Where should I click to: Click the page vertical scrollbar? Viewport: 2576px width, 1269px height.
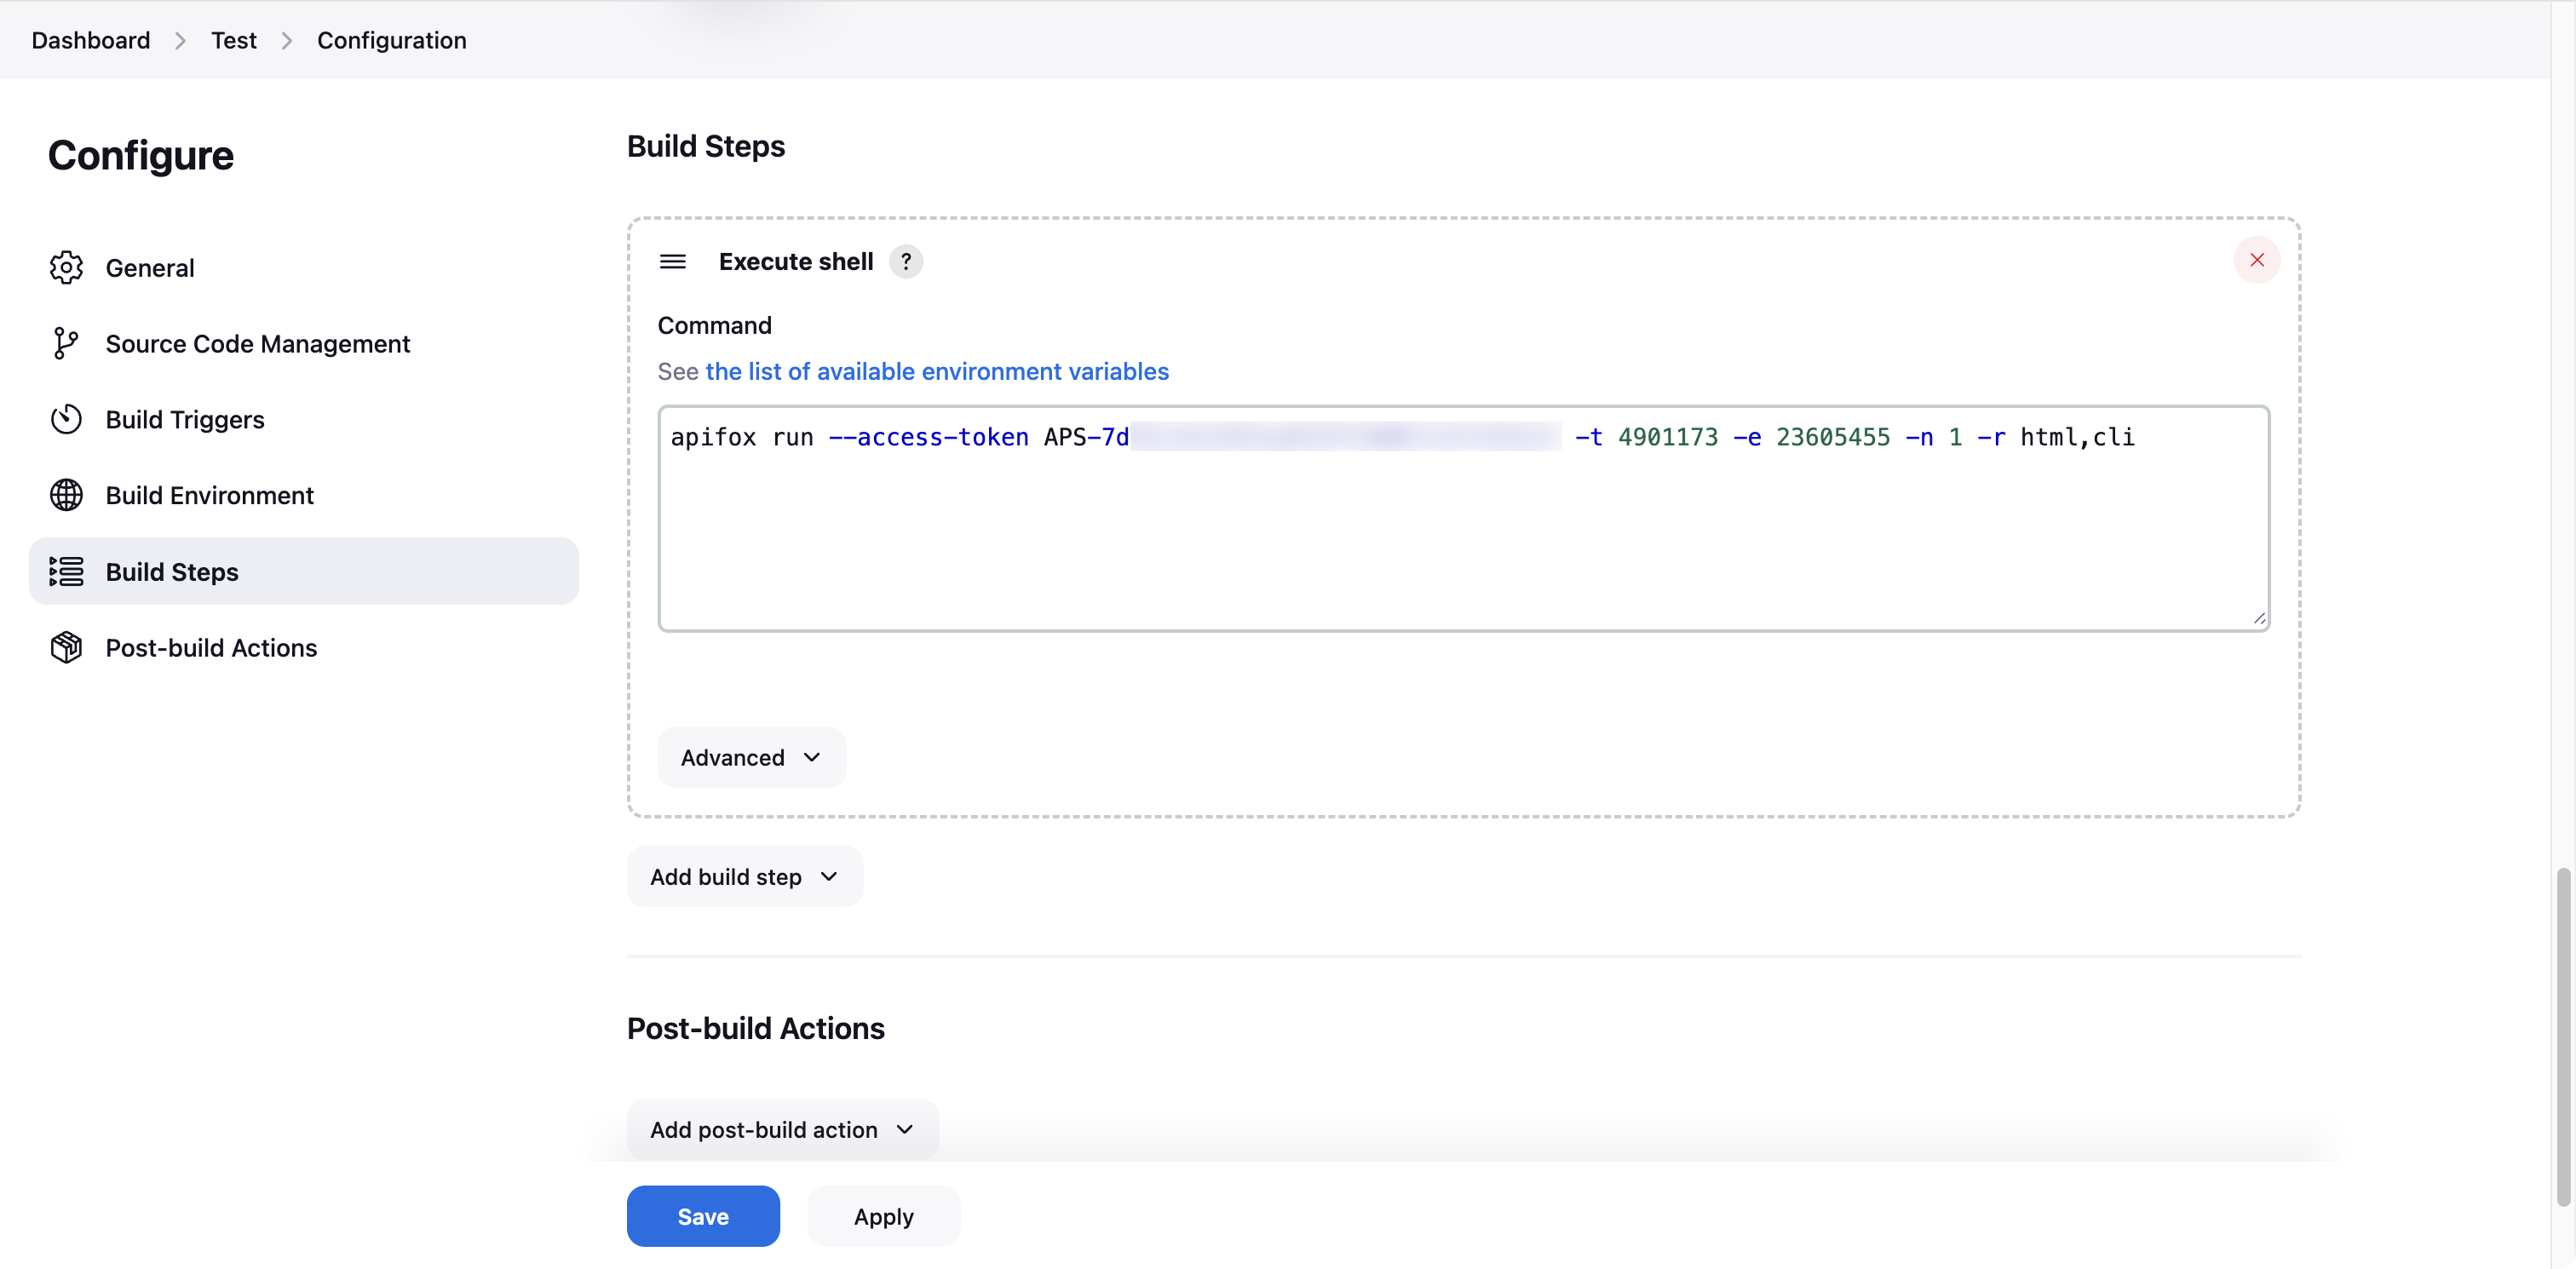[2563, 1036]
